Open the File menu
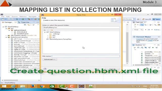The image size is (162, 91). [x=3, y=16]
